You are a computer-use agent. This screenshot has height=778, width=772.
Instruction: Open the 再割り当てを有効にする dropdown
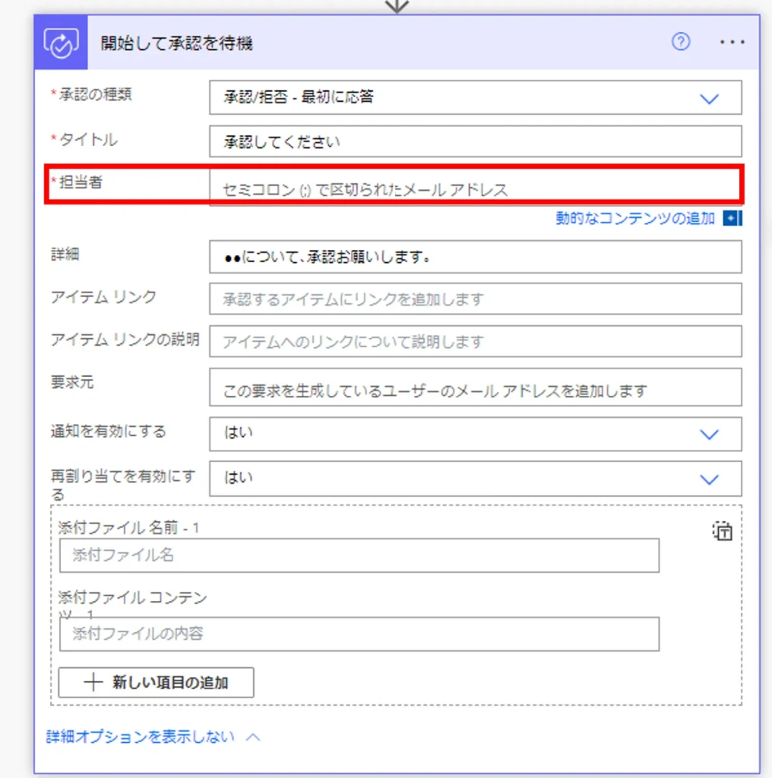(x=708, y=479)
